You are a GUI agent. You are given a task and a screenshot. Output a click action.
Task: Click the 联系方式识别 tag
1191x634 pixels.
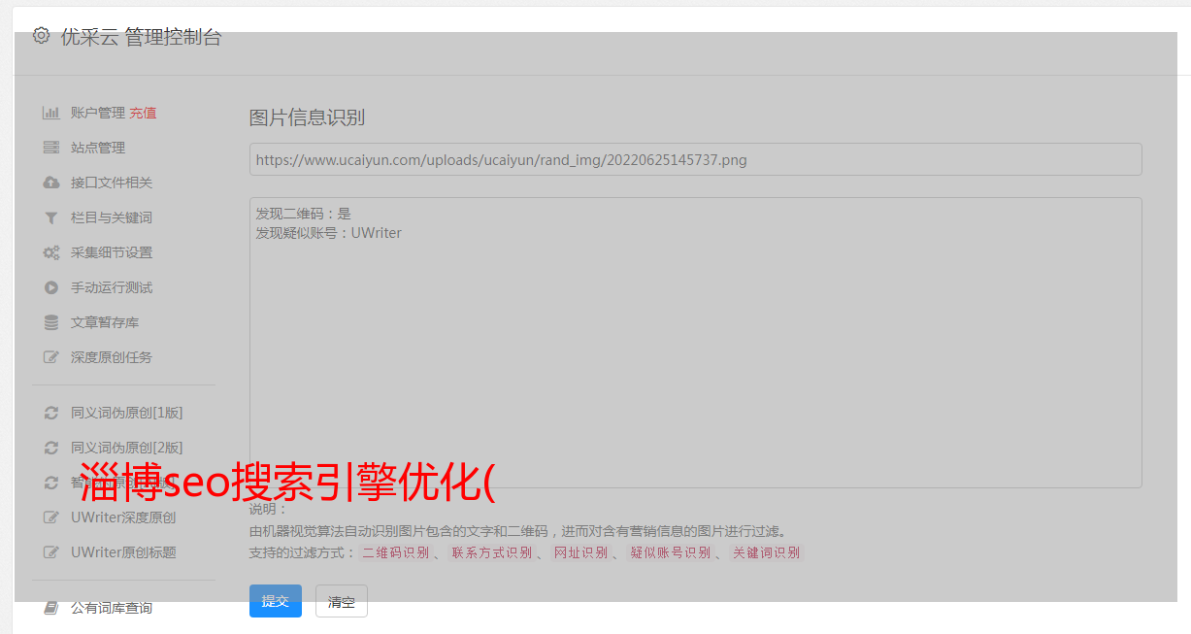(492, 552)
